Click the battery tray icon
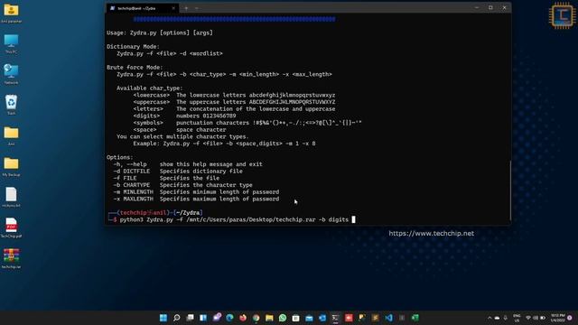 click(x=543, y=318)
